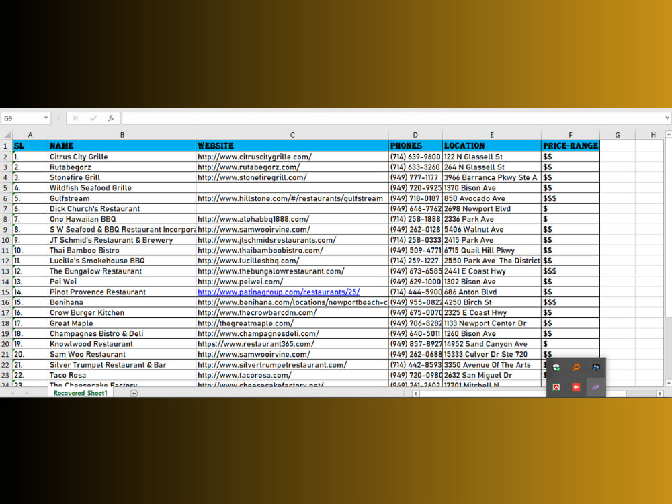Viewport: 672px width, 504px height.
Task: Click the Cancel (X) formula bar icon
Action: click(x=75, y=118)
